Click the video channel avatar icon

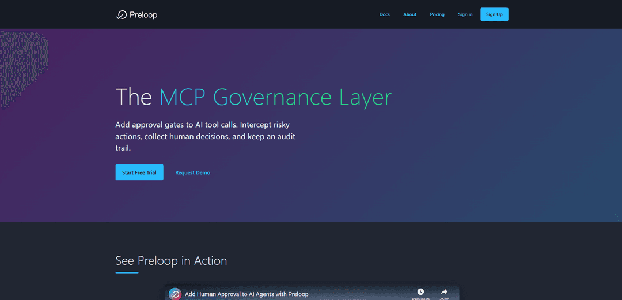175,294
